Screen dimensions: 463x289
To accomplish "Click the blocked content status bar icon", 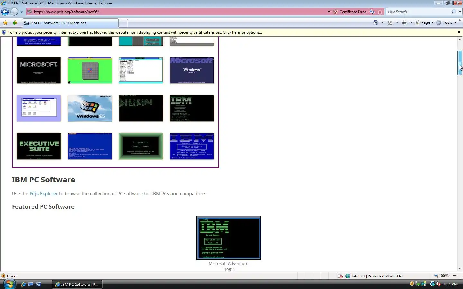I will [x=340, y=276].
